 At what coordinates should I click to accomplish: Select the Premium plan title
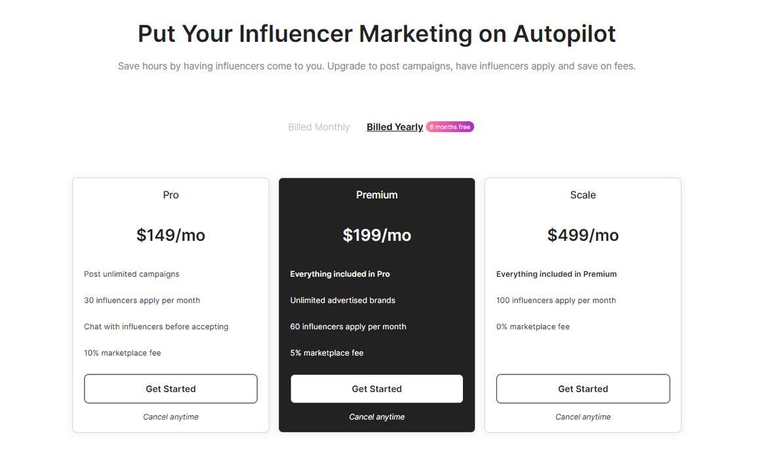[376, 195]
